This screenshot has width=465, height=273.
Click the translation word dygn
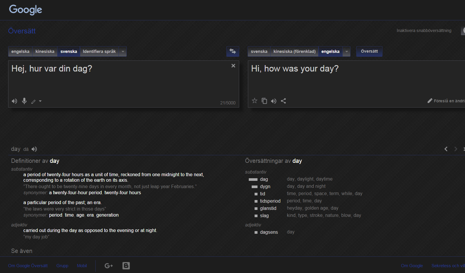(x=265, y=187)
